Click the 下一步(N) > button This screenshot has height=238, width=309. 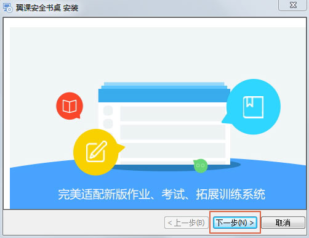[235, 223]
